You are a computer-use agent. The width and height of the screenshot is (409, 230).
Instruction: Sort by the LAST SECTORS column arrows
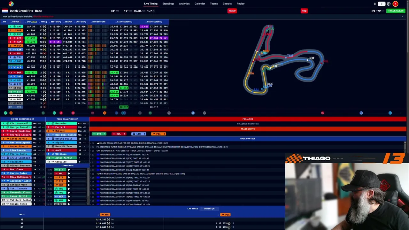(x=132, y=22)
